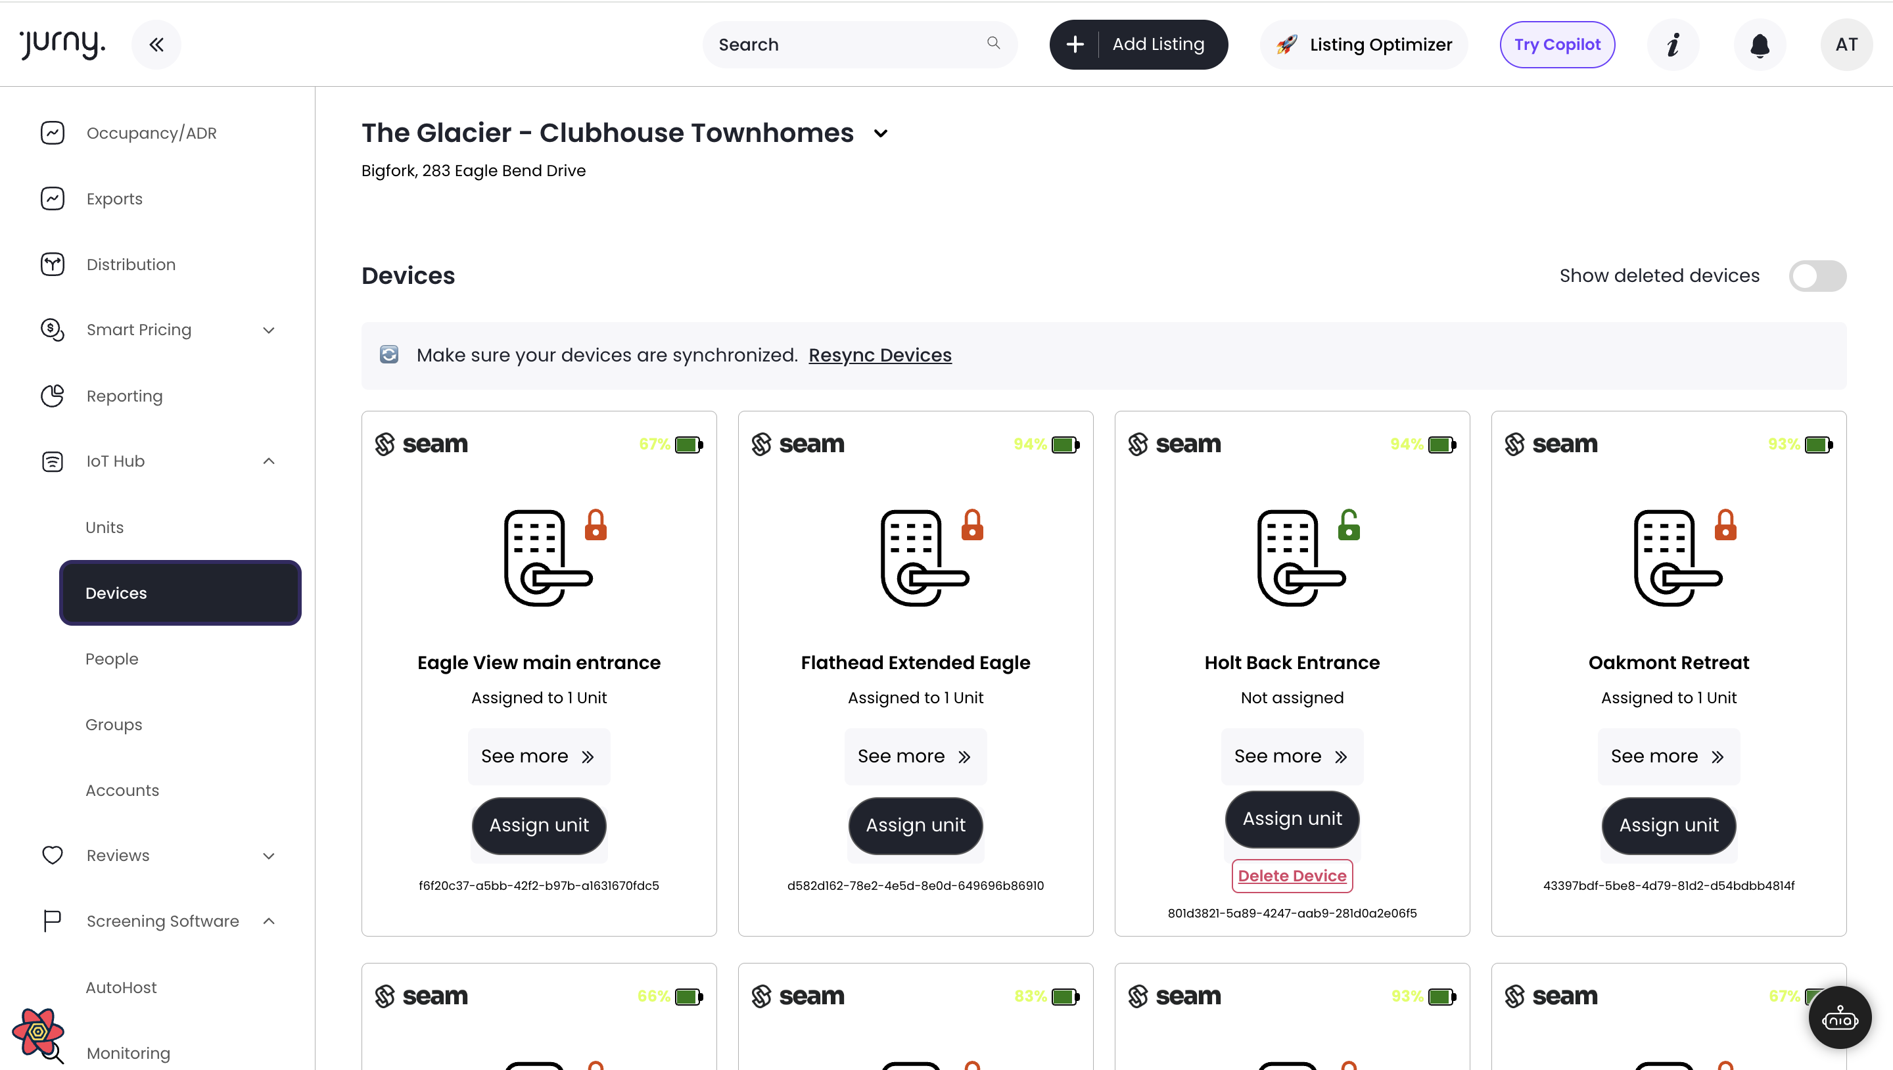Click the seam logo on Oakmont Retreat card
The height and width of the screenshot is (1070, 1893).
pyautogui.click(x=1551, y=444)
